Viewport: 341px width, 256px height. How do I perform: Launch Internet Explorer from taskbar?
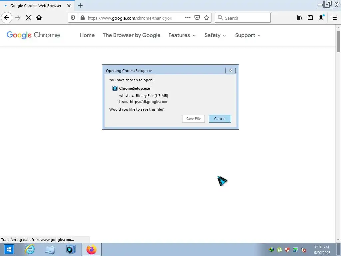(x=30, y=249)
